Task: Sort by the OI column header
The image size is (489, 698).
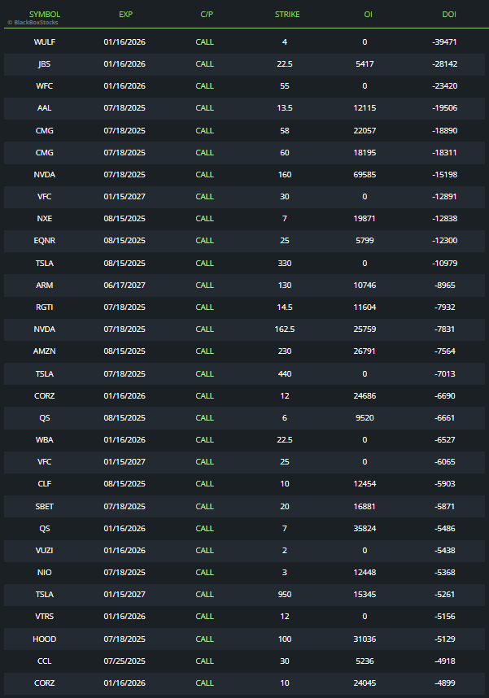Action: pos(368,15)
